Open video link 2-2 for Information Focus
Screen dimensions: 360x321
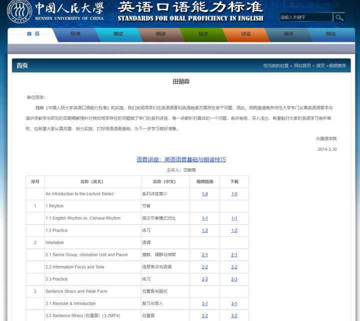pyautogui.click(x=205, y=267)
